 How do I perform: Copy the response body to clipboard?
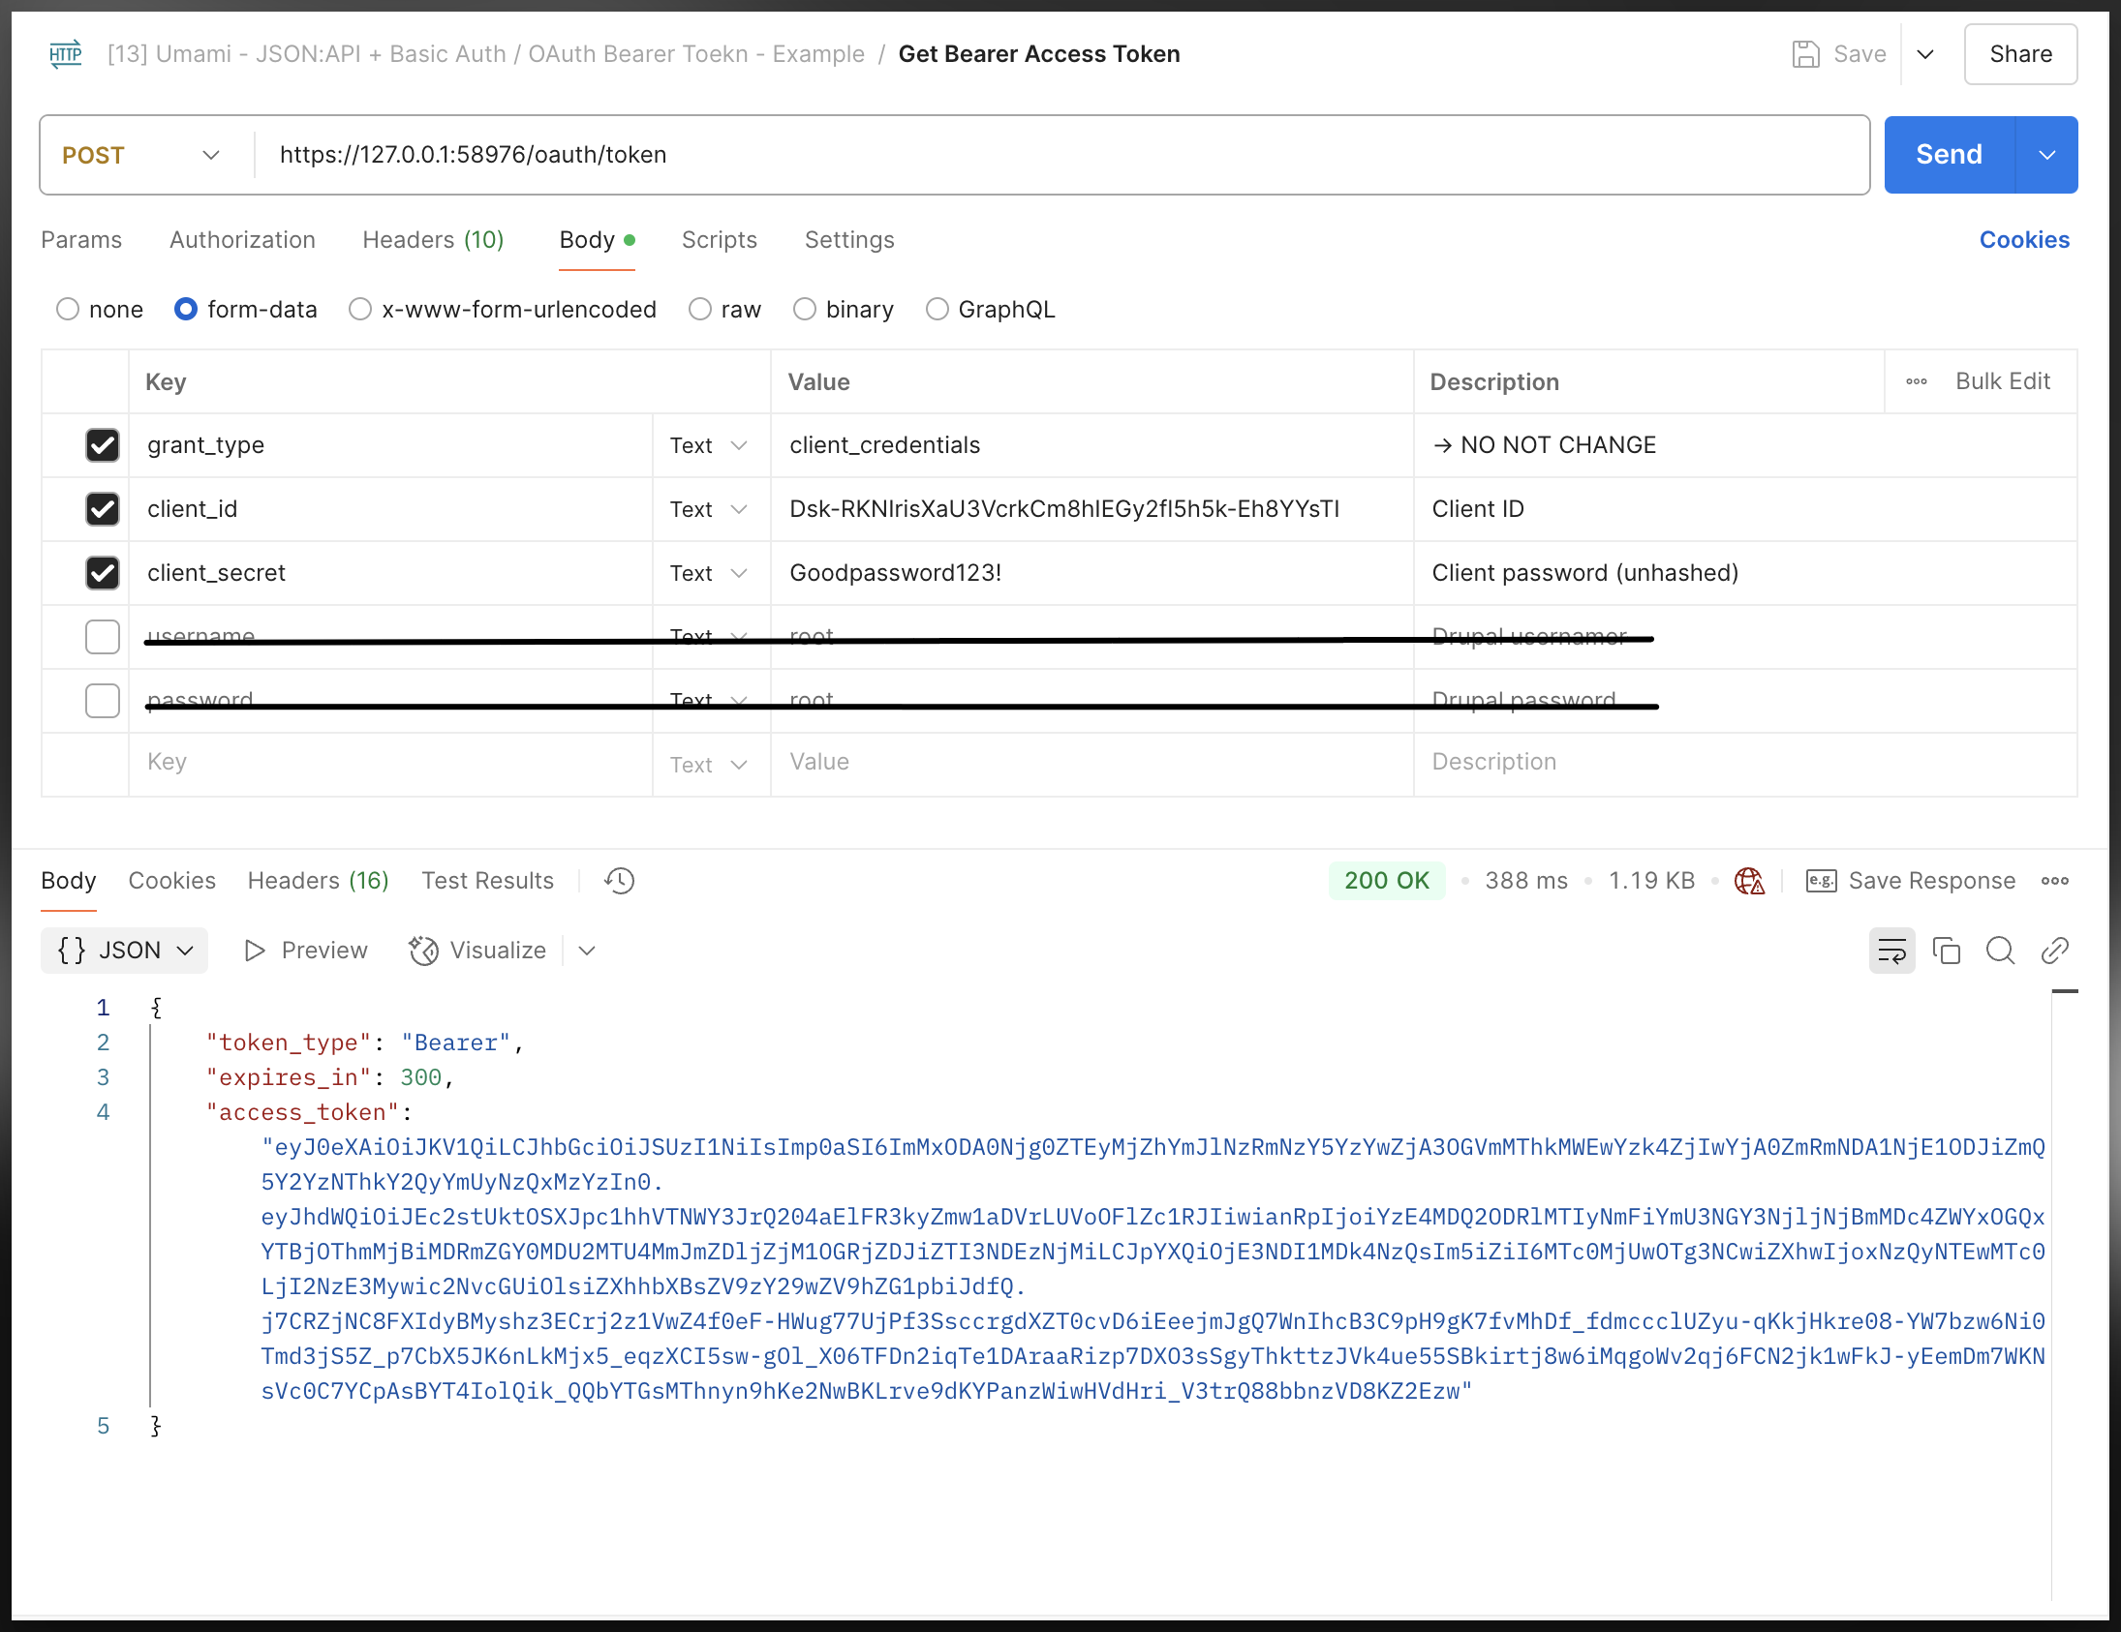1947,951
